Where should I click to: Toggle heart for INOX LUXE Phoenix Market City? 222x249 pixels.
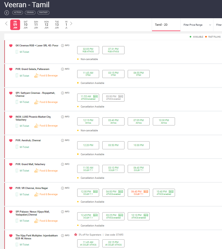tap(11, 117)
